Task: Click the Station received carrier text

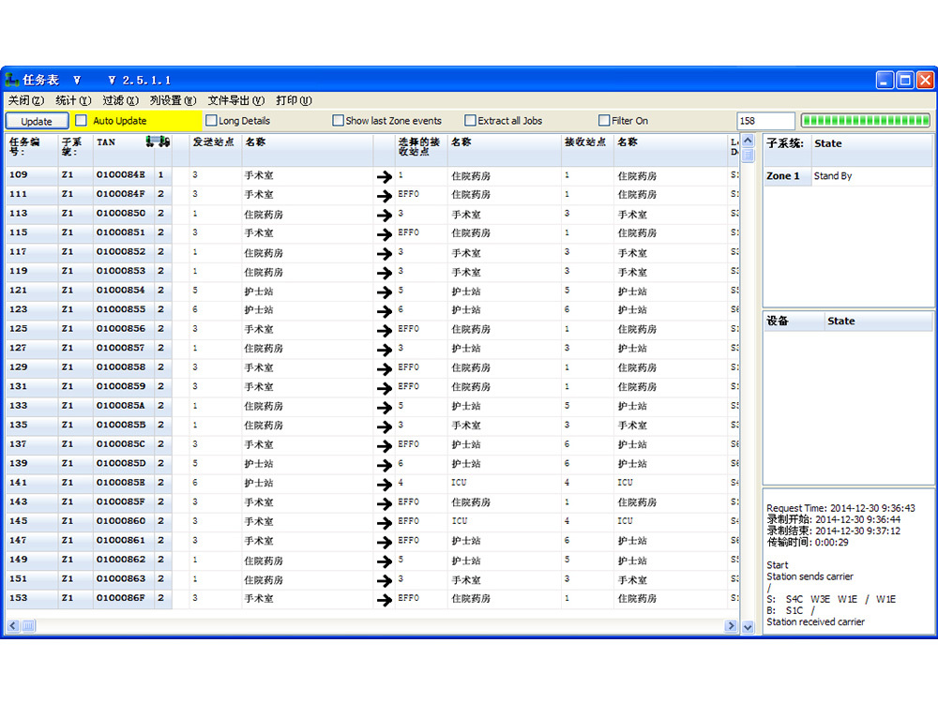Action: [815, 621]
